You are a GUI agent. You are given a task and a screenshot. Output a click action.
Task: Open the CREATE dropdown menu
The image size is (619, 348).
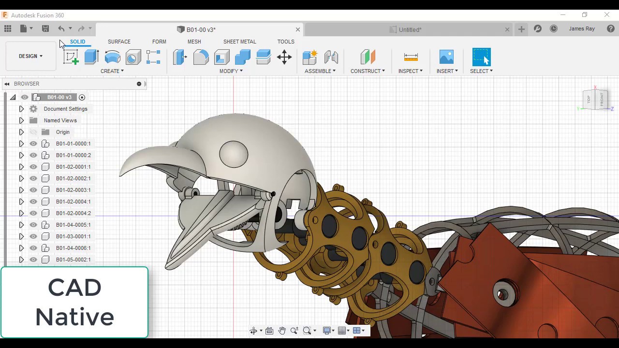(112, 71)
